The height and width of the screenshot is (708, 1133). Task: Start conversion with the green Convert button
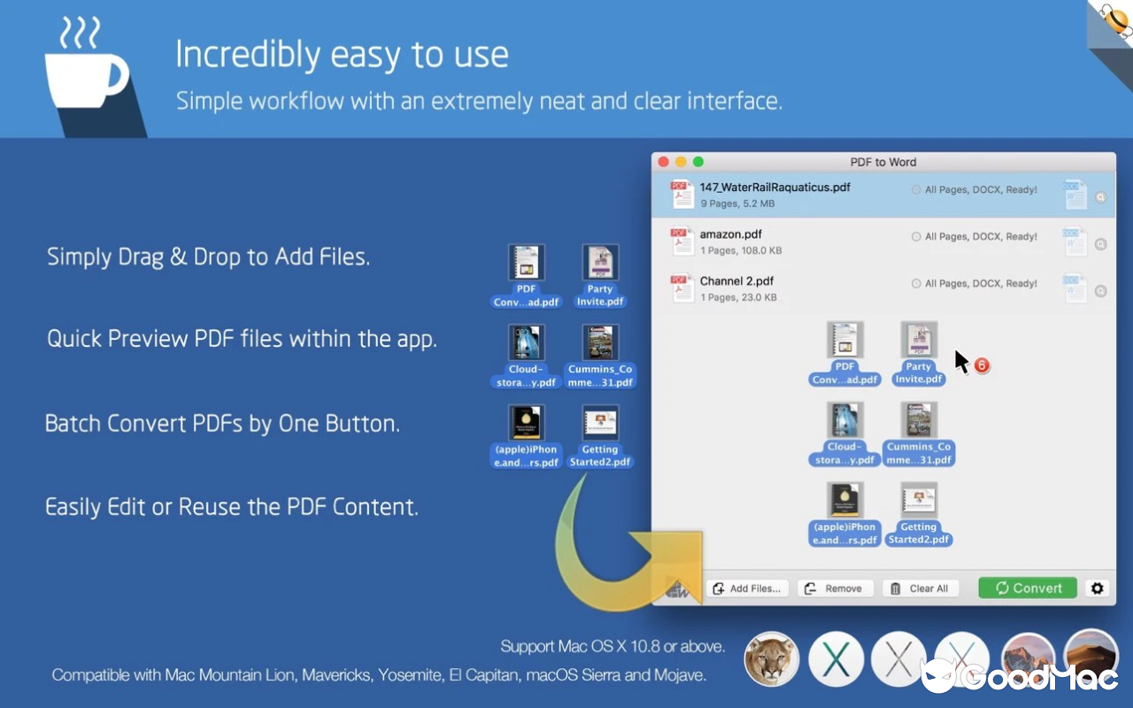1028,589
